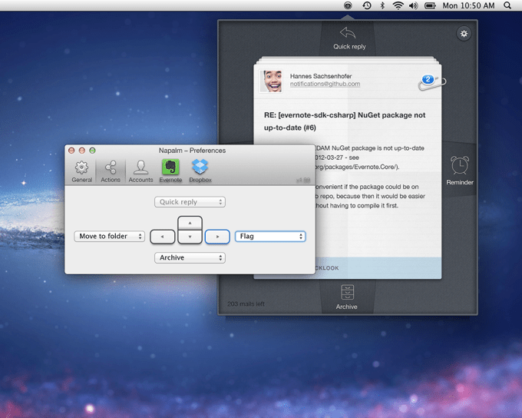The image size is (522, 418).
Task: Click the Quick reply arrow icon
Action: point(349,33)
